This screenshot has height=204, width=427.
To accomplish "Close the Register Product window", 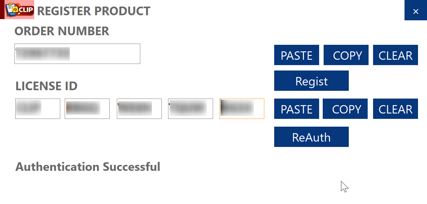I will coord(415,11).
